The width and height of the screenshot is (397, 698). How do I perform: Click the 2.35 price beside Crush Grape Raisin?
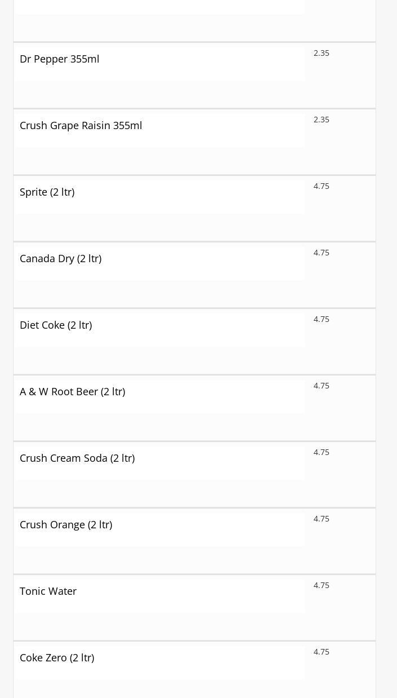tap(322, 120)
